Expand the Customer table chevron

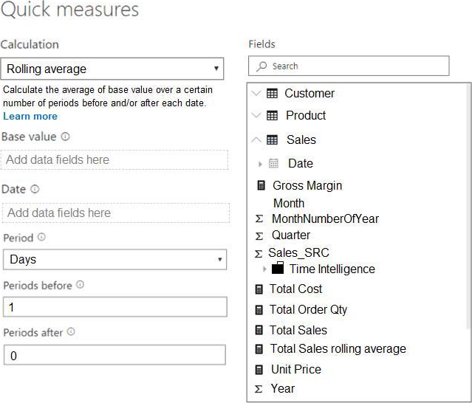pos(256,94)
